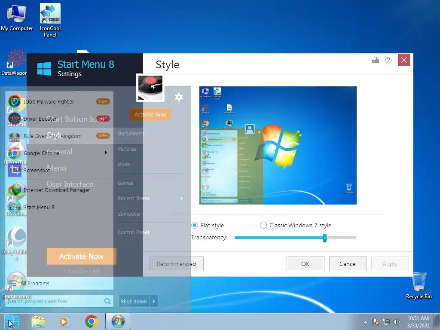Open My Computer desktop icon

coord(17,17)
